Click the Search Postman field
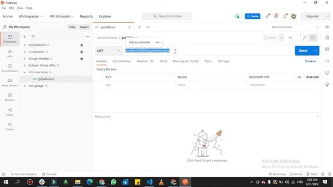This screenshot has height=187, width=333. click(x=166, y=16)
